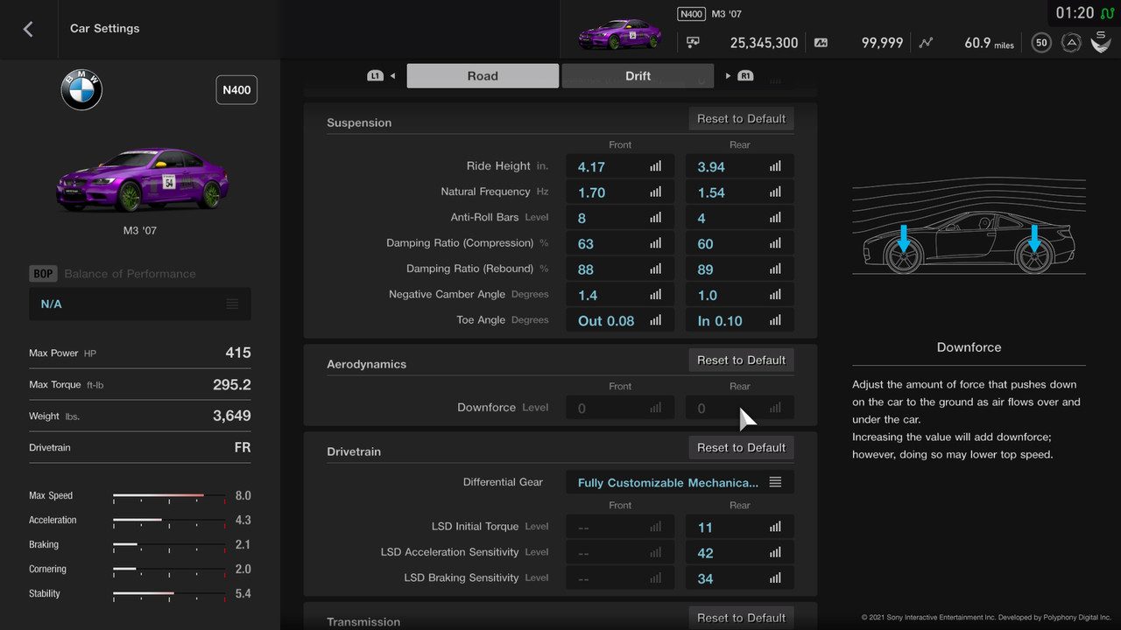This screenshot has height=630, width=1121.
Task: Click the L1 previous sheet button icon
Action: (x=376, y=76)
